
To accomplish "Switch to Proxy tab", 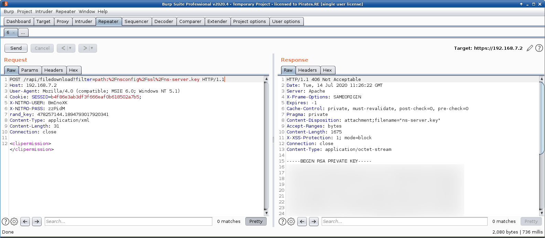I will (x=63, y=21).
